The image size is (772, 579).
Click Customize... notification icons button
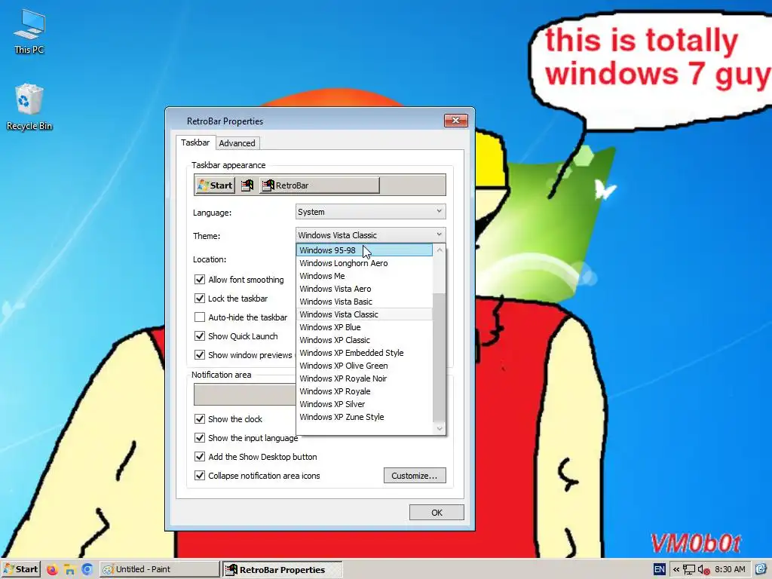pos(415,476)
